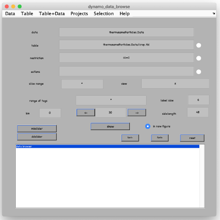Click the sidelength input field

tap(198, 112)
